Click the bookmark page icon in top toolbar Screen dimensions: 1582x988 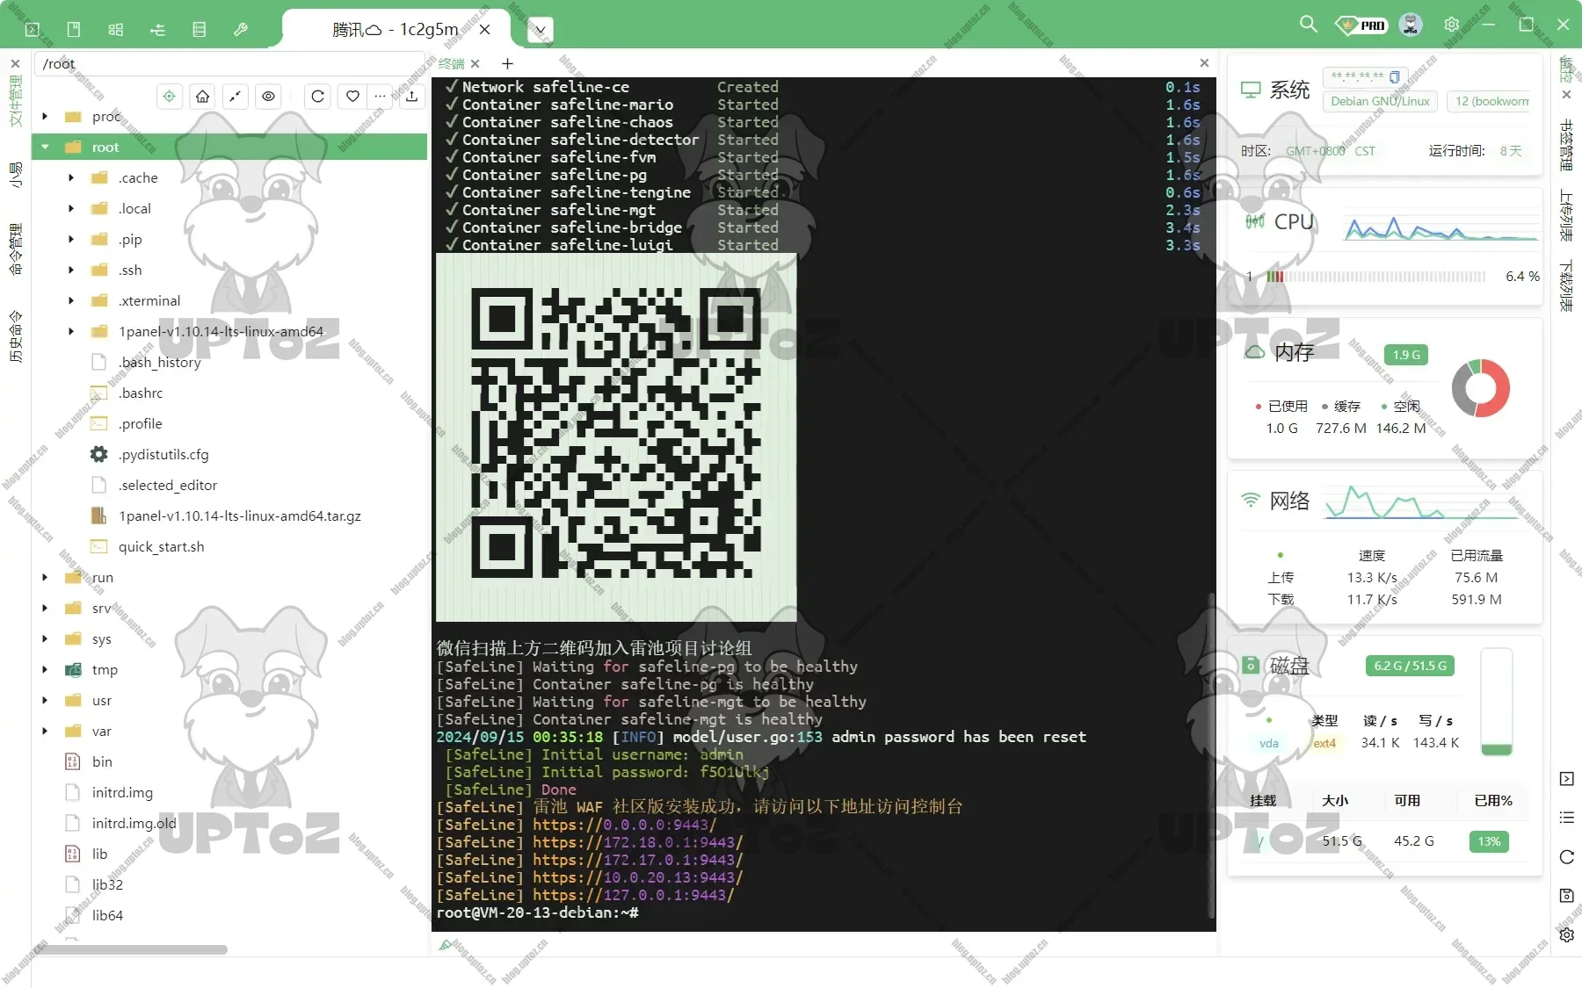[x=74, y=29]
